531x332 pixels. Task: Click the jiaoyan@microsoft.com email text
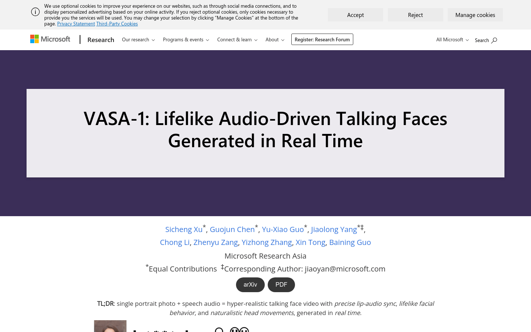tap(345, 269)
